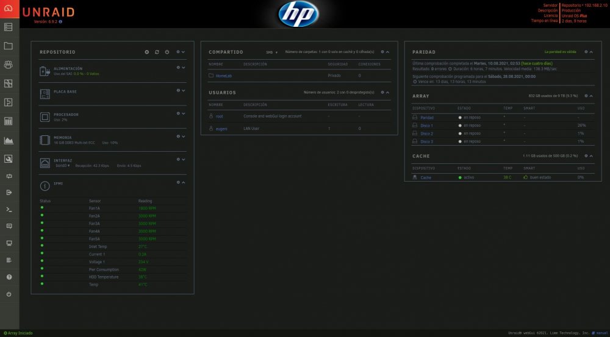Open the Paridad gear settings icon

(586, 52)
